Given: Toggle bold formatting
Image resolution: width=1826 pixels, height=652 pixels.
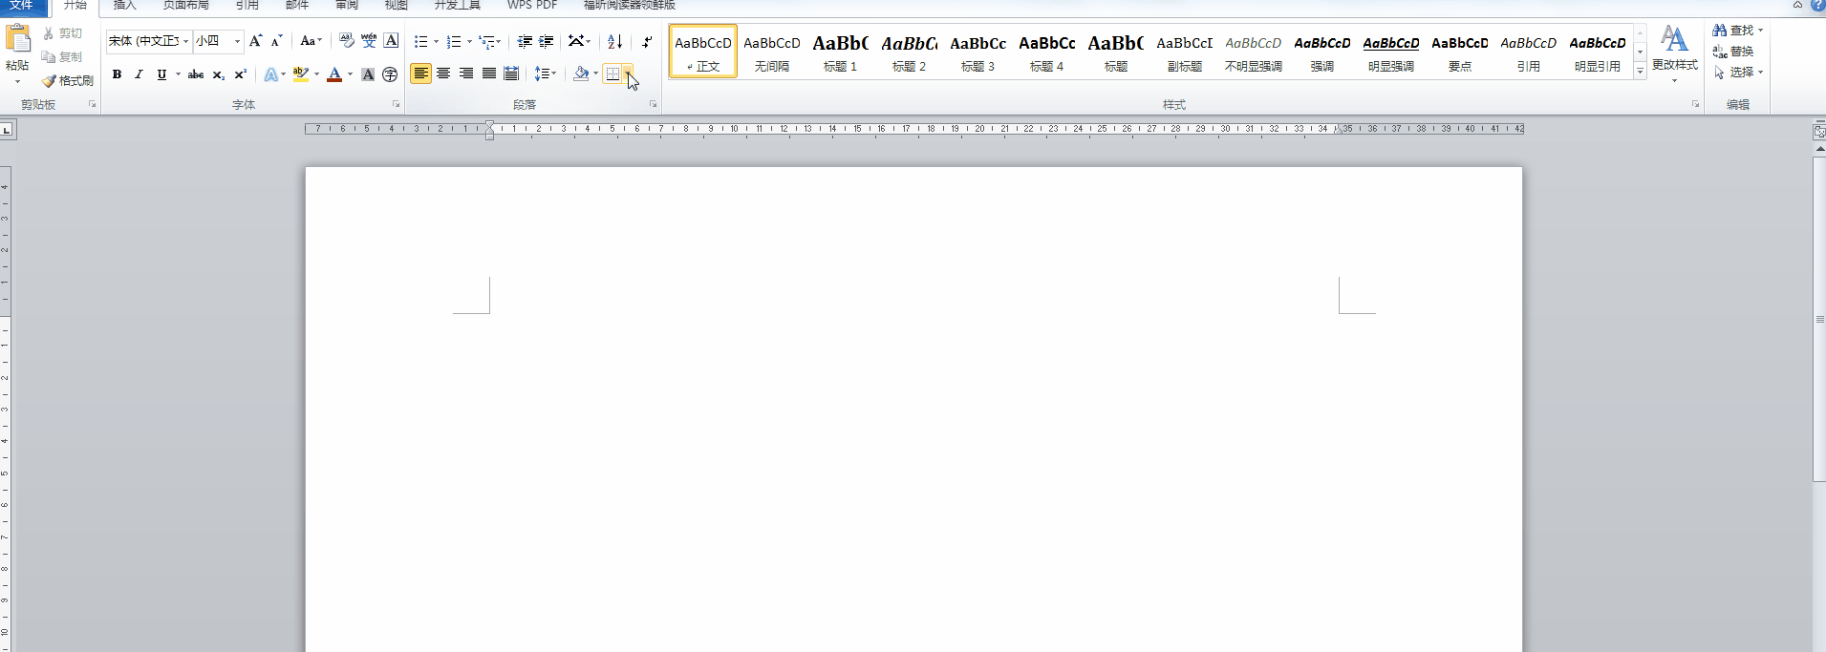Looking at the screenshot, I should coord(117,74).
